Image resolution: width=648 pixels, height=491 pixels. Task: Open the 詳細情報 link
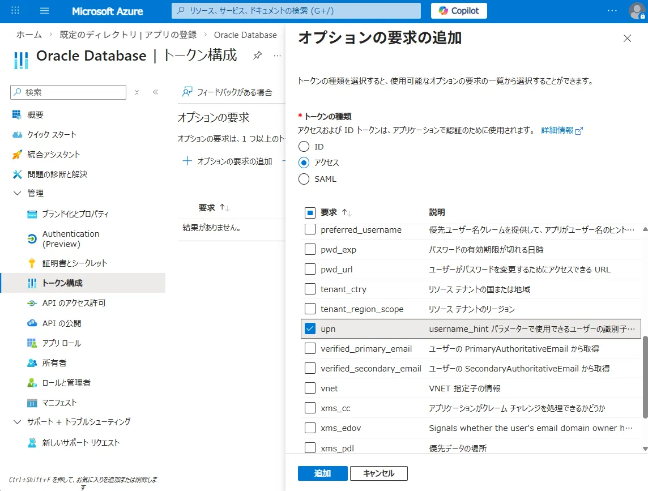[x=557, y=130]
